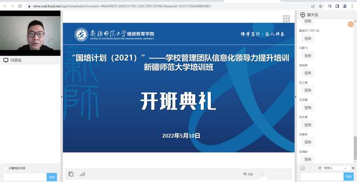Go back in browser history
Screen dimensions: 357x182
(5, 6)
